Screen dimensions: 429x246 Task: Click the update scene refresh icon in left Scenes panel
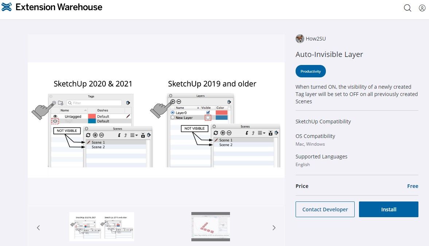pyautogui.click(x=88, y=135)
